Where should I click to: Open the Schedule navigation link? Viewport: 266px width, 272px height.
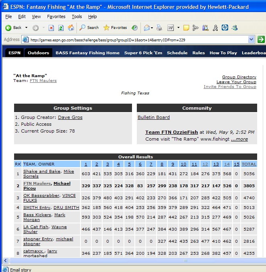click(x=177, y=53)
